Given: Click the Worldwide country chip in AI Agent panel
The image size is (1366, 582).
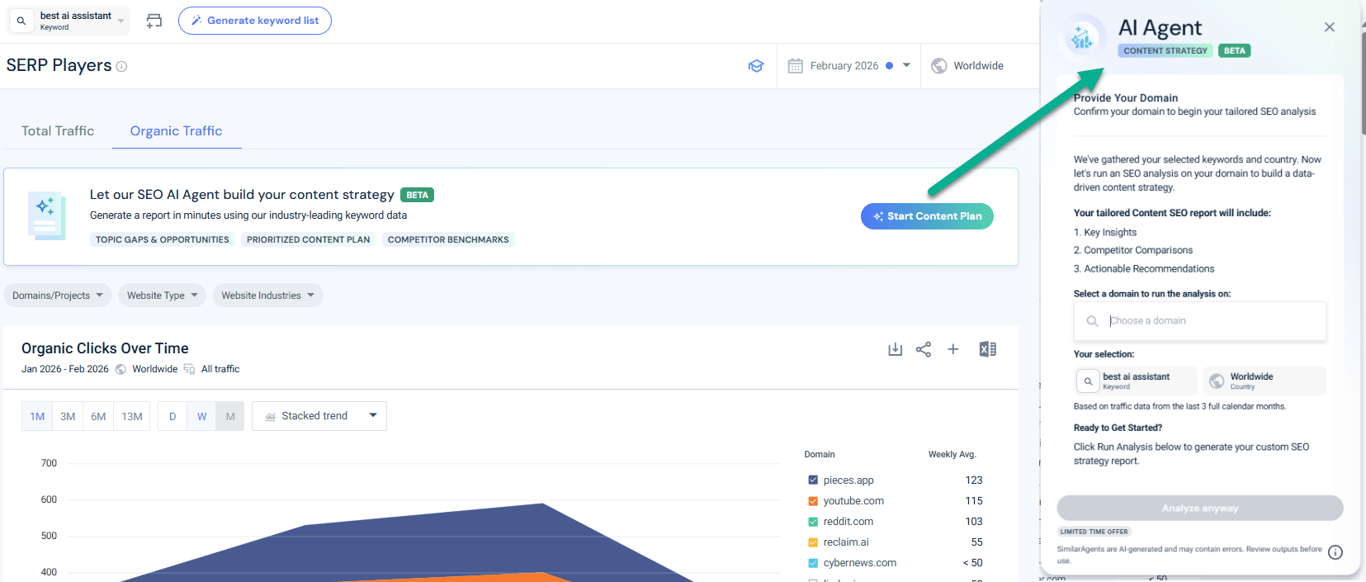Looking at the screenshot, I should tap(1264, 381).
